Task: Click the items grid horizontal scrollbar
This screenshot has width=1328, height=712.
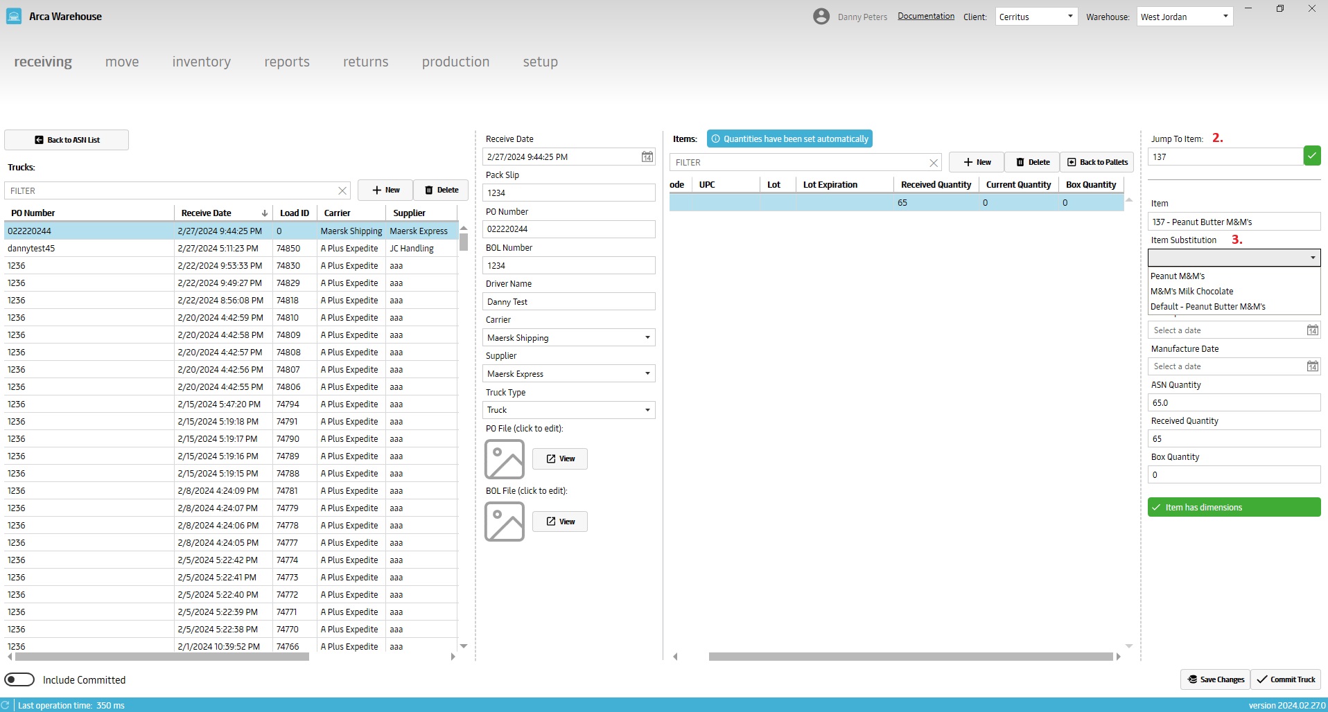Action: [911, 657]
